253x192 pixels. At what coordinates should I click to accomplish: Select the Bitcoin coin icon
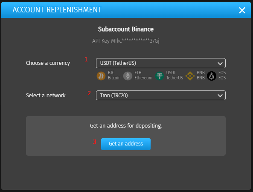tap(101, 76)
